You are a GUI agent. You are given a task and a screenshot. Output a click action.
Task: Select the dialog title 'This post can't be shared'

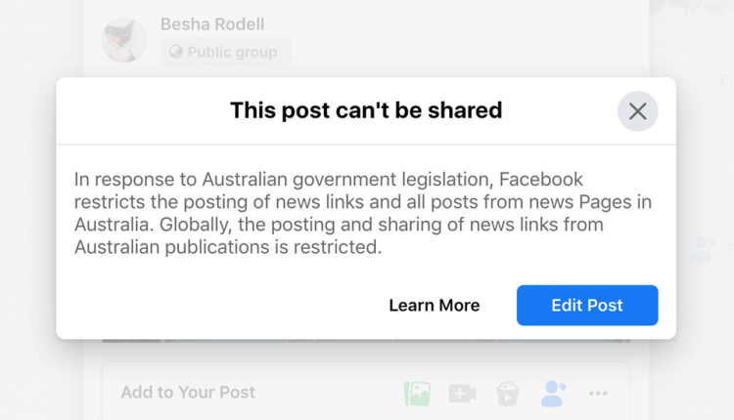[x=366, y=110]
